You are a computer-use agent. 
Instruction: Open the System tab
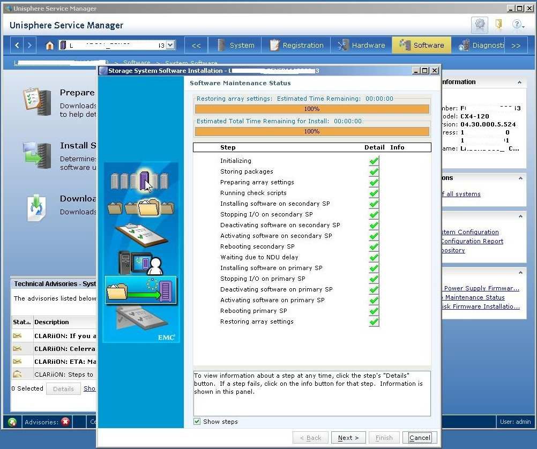point(236,45)
